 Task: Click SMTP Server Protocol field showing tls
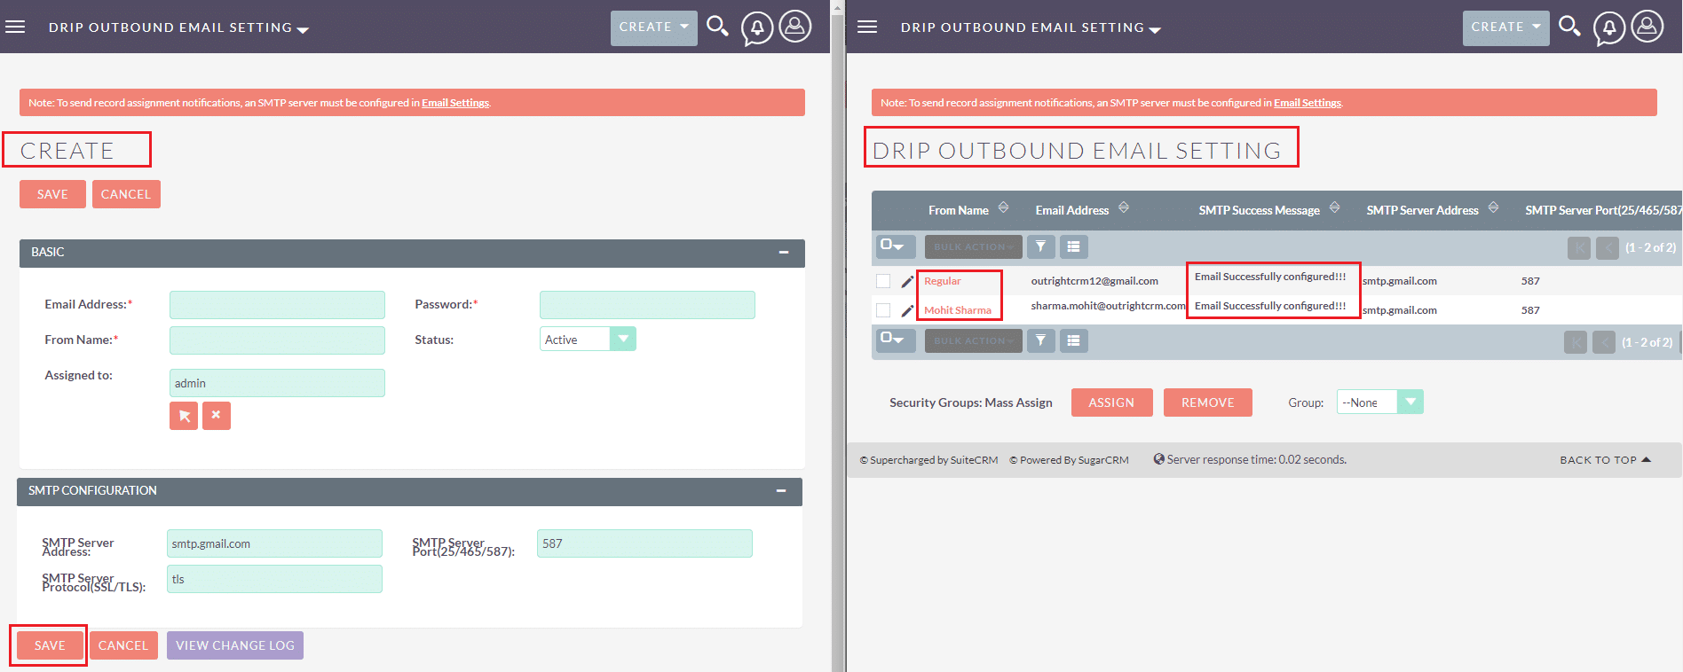274,579
